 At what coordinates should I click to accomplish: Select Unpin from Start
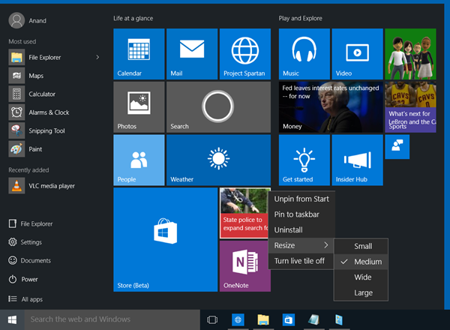point(301,199)
